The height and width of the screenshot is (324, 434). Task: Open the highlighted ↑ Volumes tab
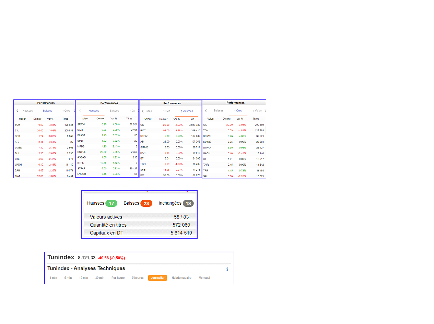click(x=187, y=111)
